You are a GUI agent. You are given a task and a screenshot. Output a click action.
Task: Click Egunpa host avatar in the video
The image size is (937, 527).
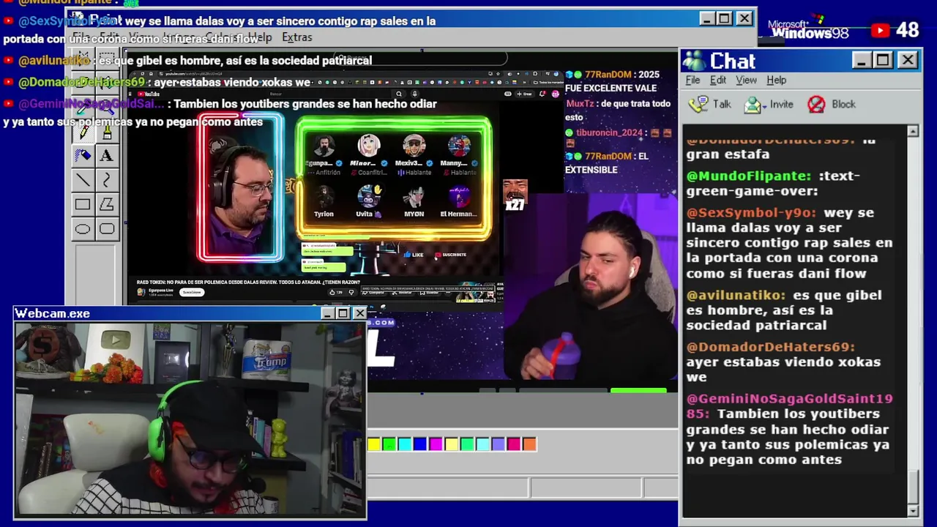pos(323,147)
